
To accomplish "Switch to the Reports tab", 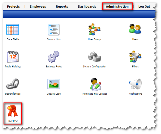I will pos(62,7).
